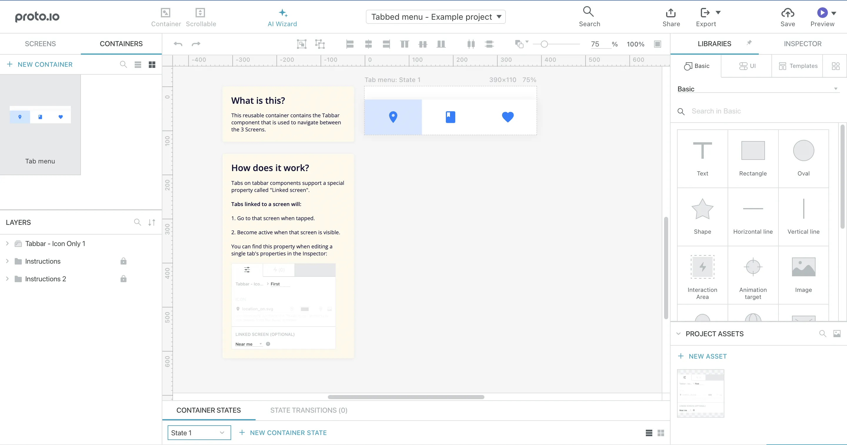Toggle lock on the Instructions layer
The image size is (847, 445).
click(x=123, y=261)
